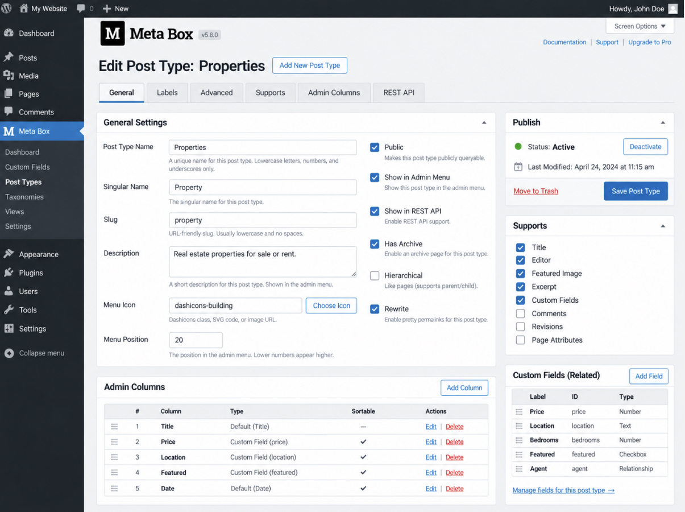Open the Screen Options dropdown
The width and height of the screenshot is (685, 512).
click(640, 26)
